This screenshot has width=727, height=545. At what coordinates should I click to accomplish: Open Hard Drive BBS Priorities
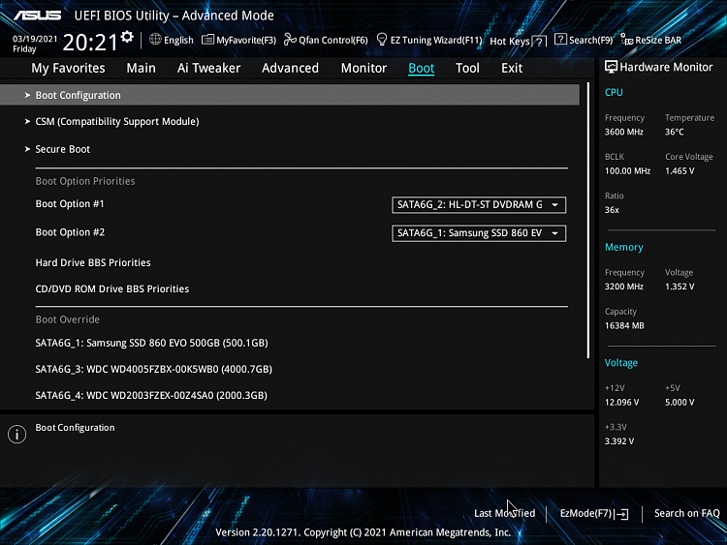click(93, 262)
